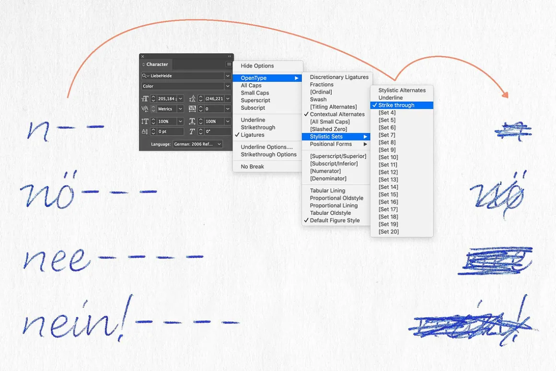This screenshot has height=371, width=556.
Task: Open the horizontal scale 100% dropdown
Action: 228,121
